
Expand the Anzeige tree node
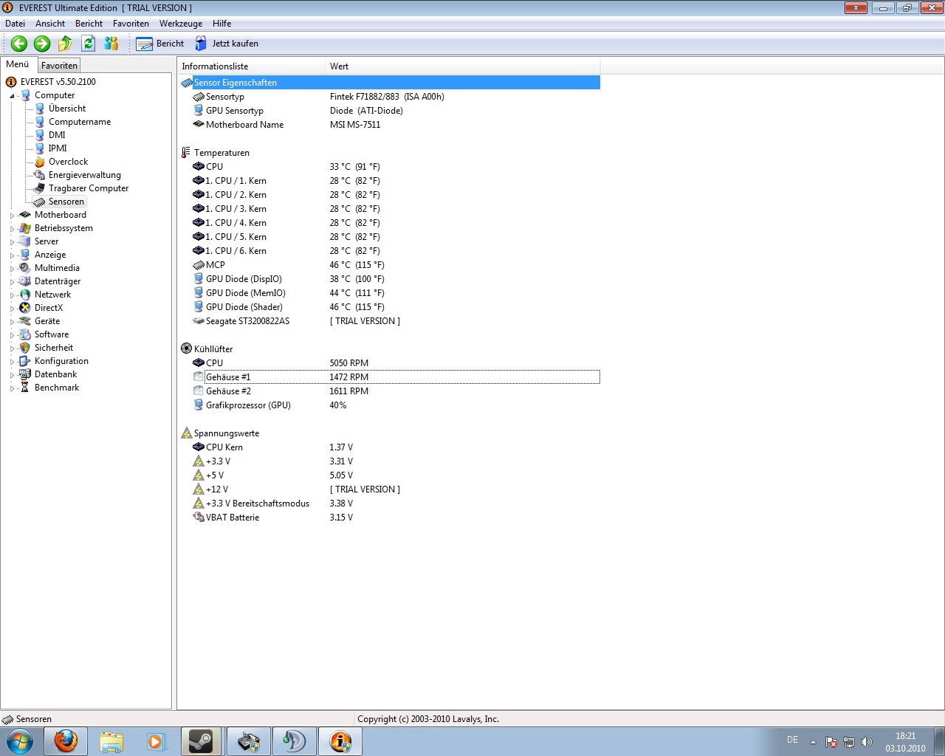12,255
